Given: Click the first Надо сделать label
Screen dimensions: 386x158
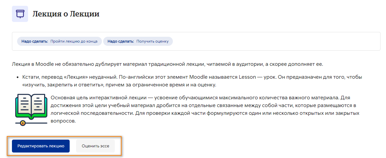Looking at the screenshot, I should tap(34, 41).
